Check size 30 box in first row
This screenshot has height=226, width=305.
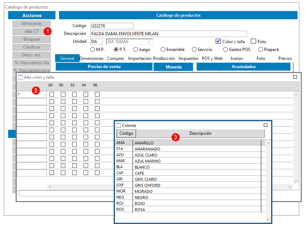click(63, 94)
